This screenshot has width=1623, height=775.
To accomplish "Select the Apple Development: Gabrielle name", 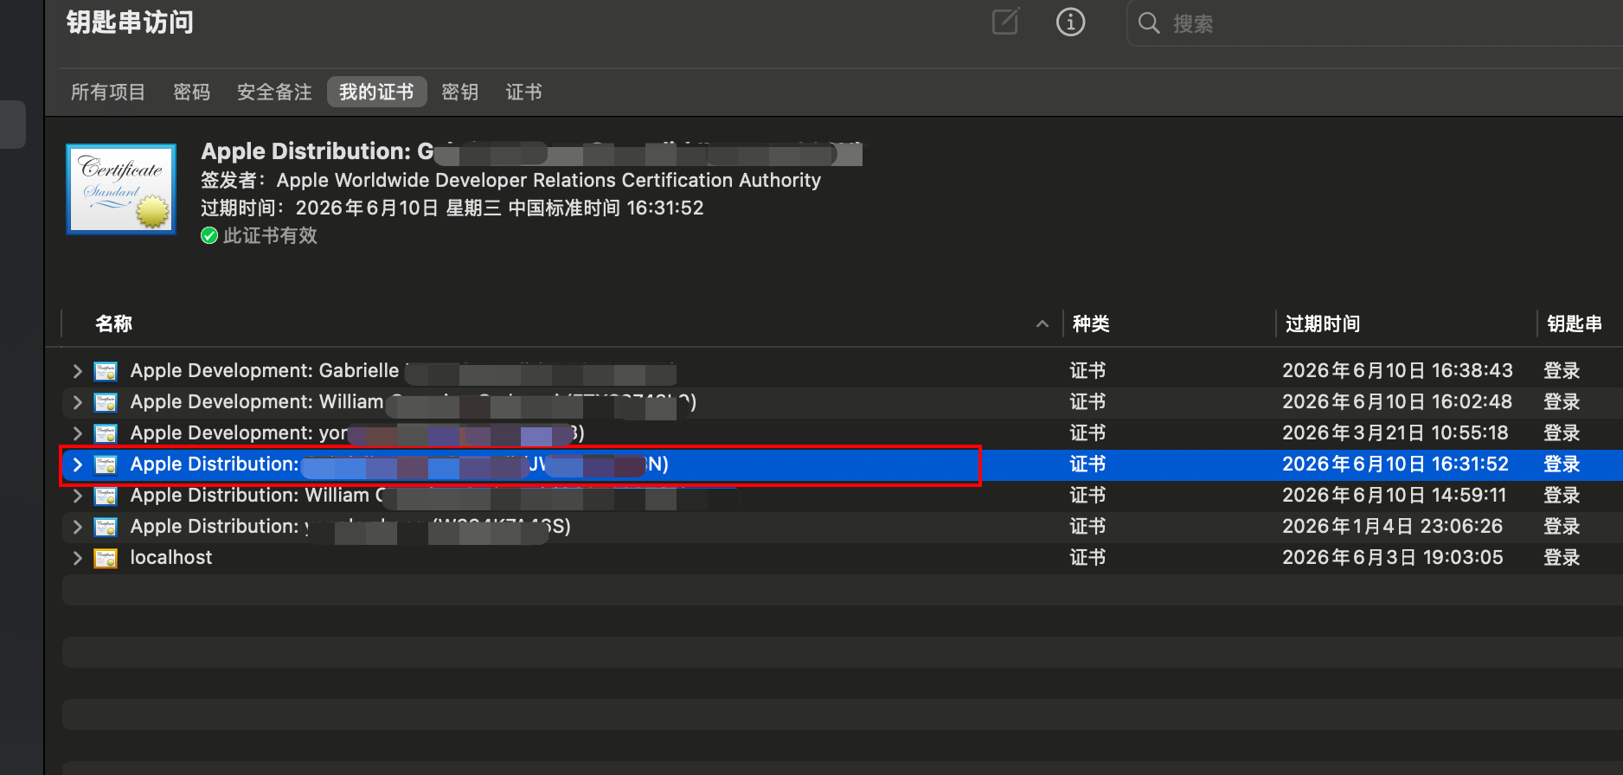I will coord(265,370).
